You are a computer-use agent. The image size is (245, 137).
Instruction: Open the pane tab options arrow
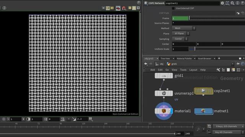coord(243,58)
